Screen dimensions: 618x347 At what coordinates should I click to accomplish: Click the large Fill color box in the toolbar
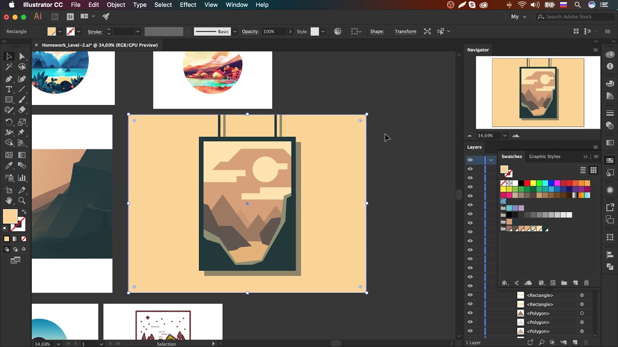(x=10, y=216)
